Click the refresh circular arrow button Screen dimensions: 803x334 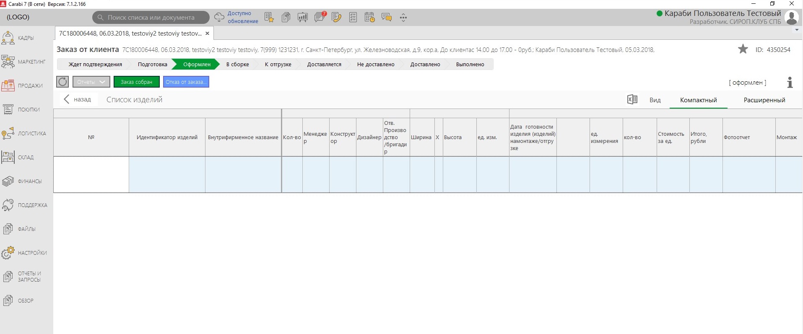coord(62,82)
